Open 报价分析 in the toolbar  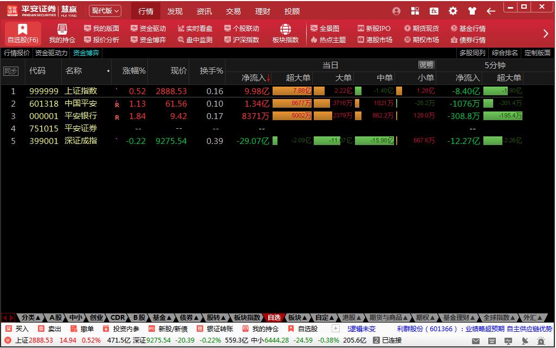coord(101,40)
